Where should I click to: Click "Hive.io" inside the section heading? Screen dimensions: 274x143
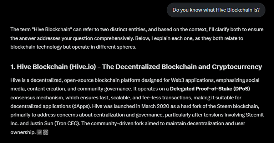click(x=82, y=67)
